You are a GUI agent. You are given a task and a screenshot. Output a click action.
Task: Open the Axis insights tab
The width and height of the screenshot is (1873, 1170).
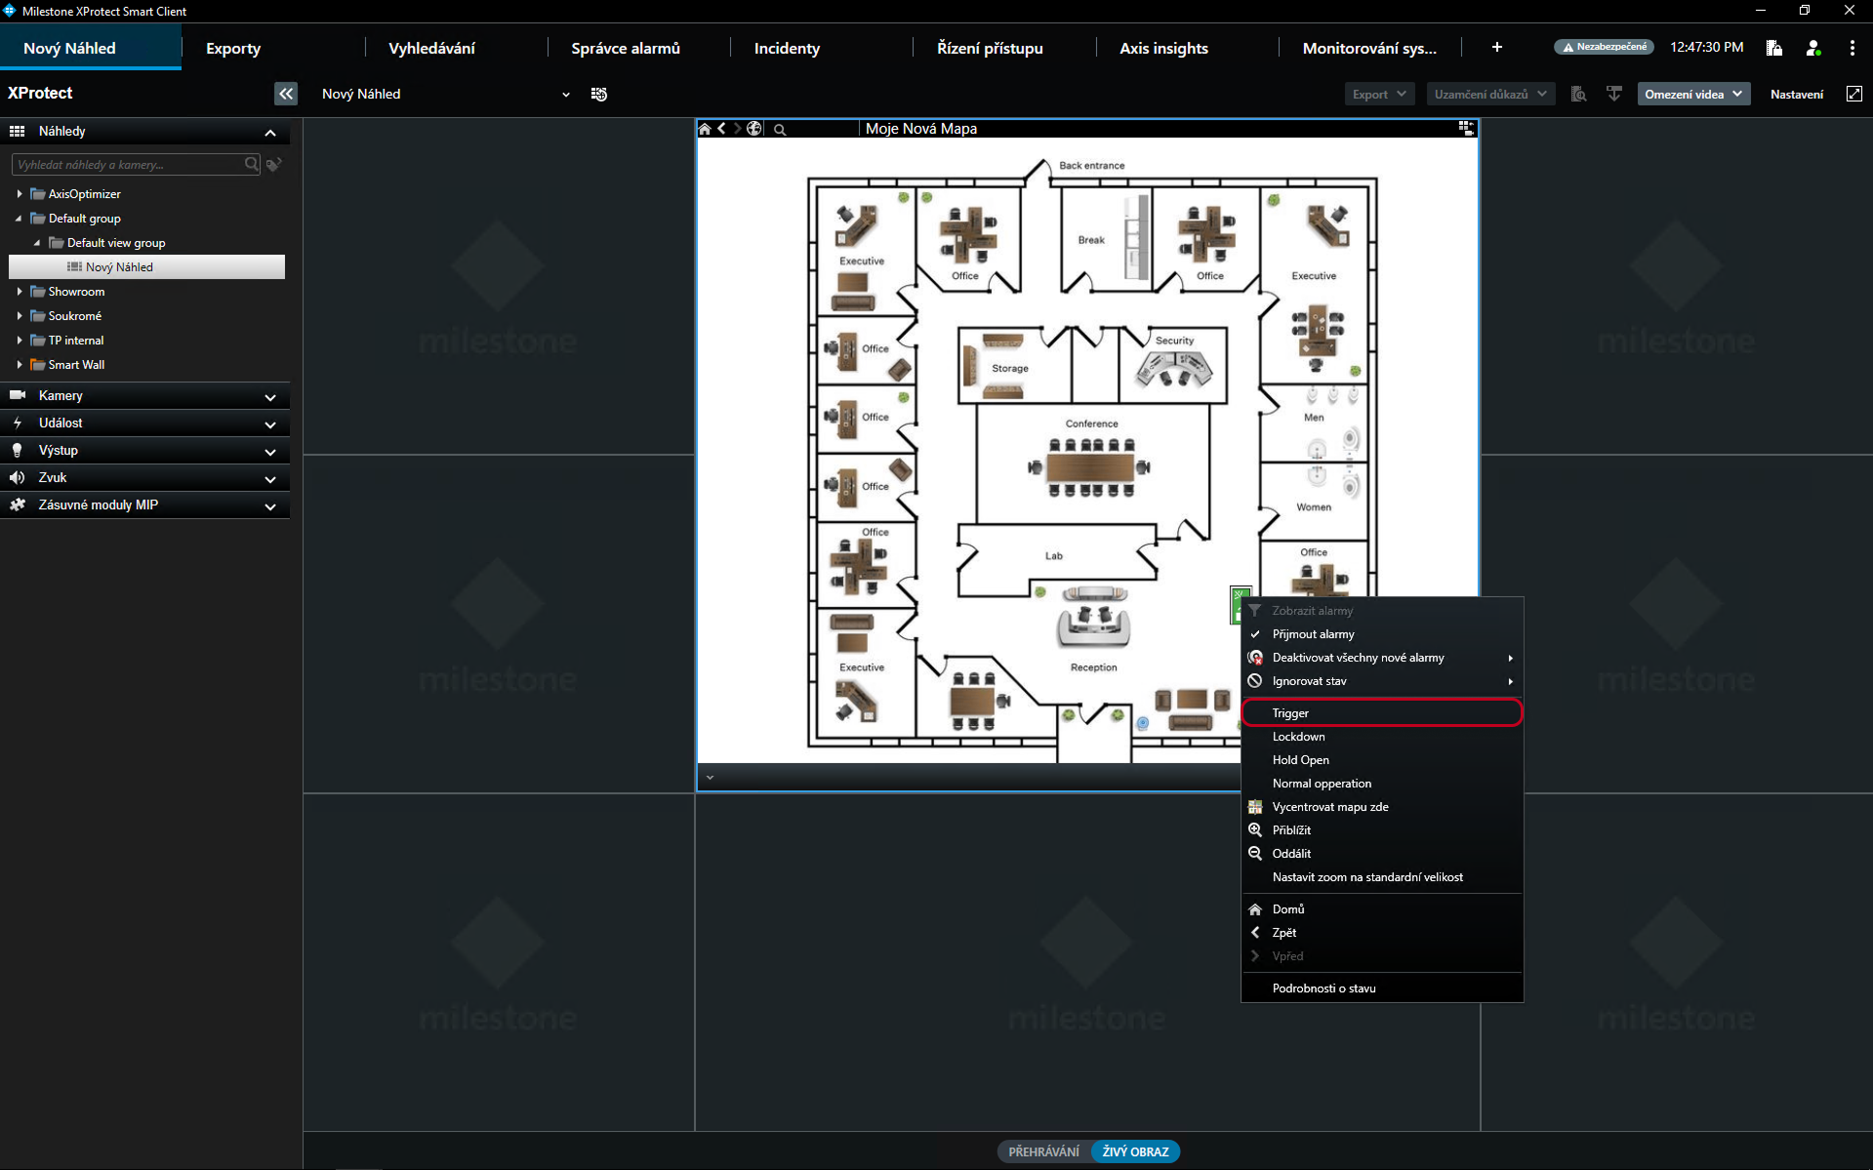point(1163,48)
